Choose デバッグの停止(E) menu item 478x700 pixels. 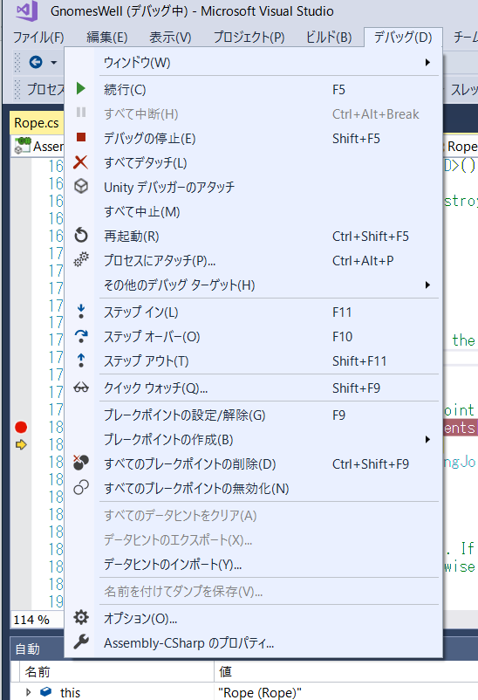pos(254,139)
